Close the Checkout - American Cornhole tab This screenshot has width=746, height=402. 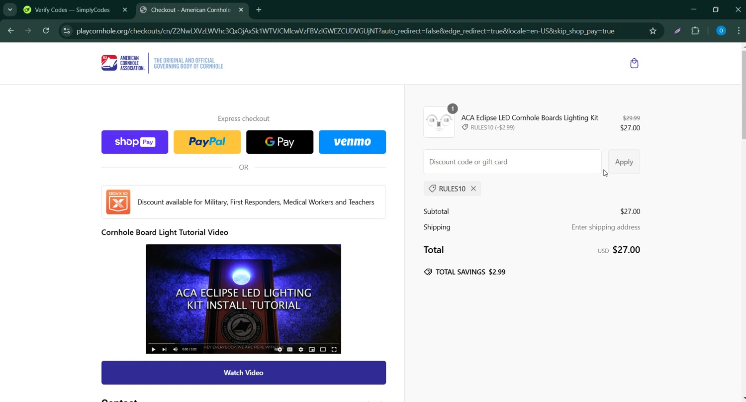(x=241, y=9)
